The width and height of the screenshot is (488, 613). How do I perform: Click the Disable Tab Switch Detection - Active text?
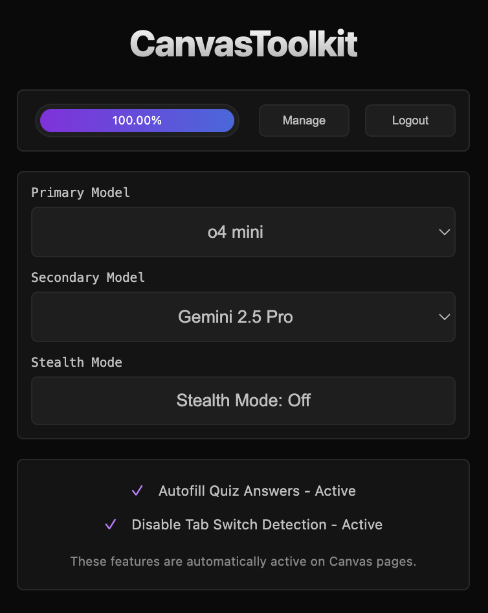pos(257,524)
